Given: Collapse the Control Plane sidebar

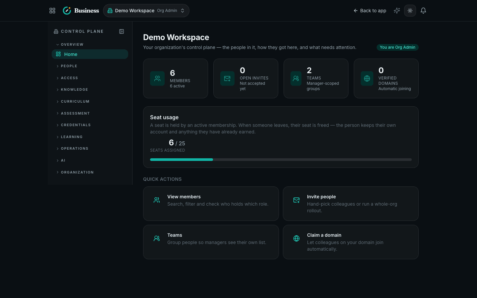Looking at the screenshot, I should pyautogui.click(x=122, y=31).
